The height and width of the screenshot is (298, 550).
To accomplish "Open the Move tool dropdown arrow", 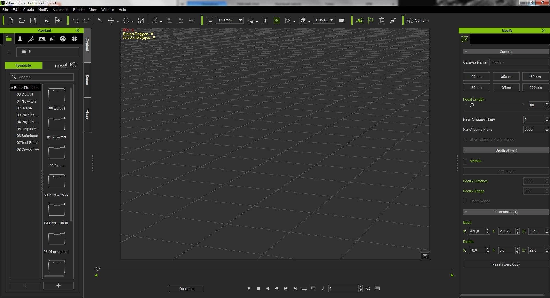I will (x=118, y=22).
